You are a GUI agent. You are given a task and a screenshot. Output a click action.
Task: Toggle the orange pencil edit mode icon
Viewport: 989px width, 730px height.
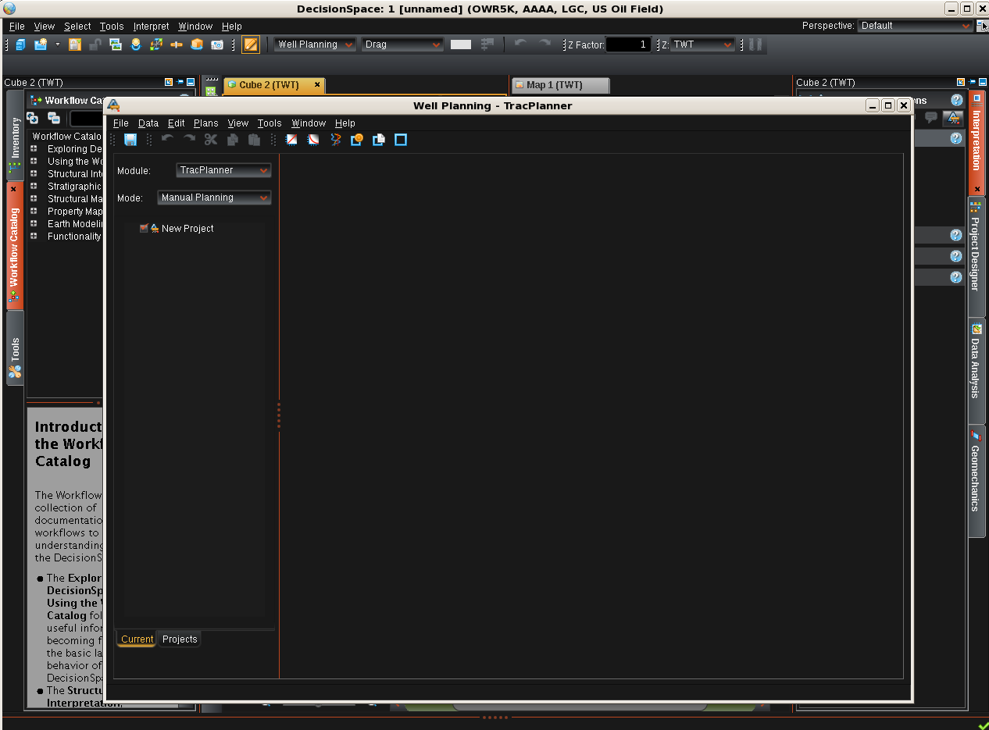tap(251, 45)
